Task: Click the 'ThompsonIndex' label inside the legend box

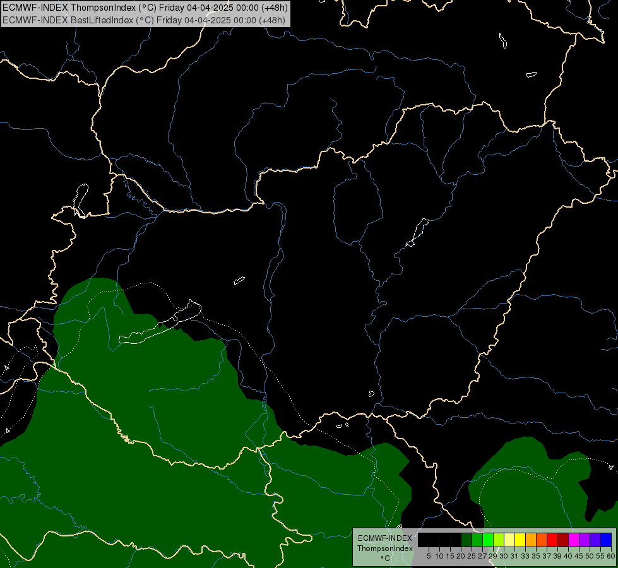Action: tap(384, 548)
